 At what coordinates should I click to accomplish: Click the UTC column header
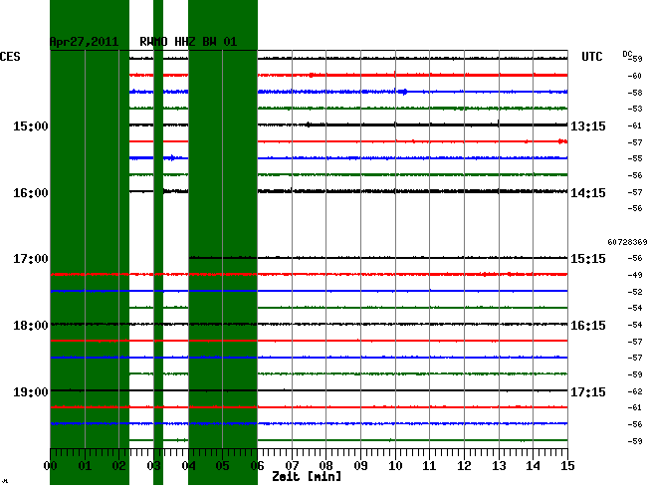tap(591, 57)
